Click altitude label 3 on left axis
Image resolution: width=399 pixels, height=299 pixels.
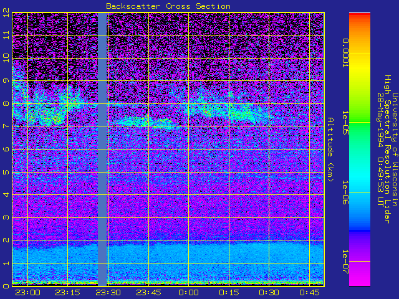coord(6,217)
